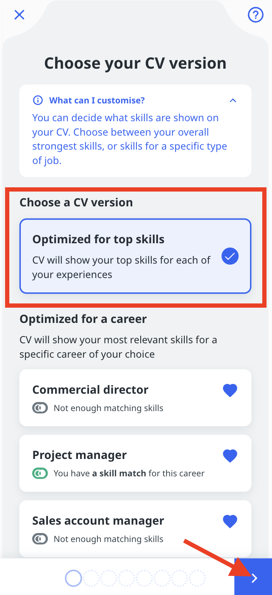This screenshot has width=272, height=595.
Task: Select Optimized for top skills option
Action: (x=136, y=256)
